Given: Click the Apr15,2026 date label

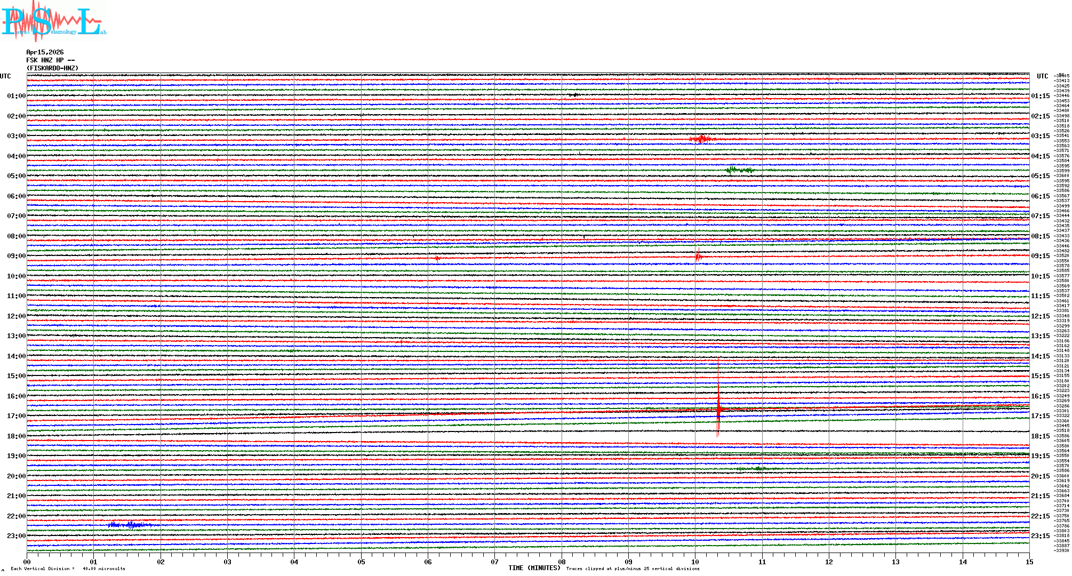Looking at the screenshot, I should 45,52.
